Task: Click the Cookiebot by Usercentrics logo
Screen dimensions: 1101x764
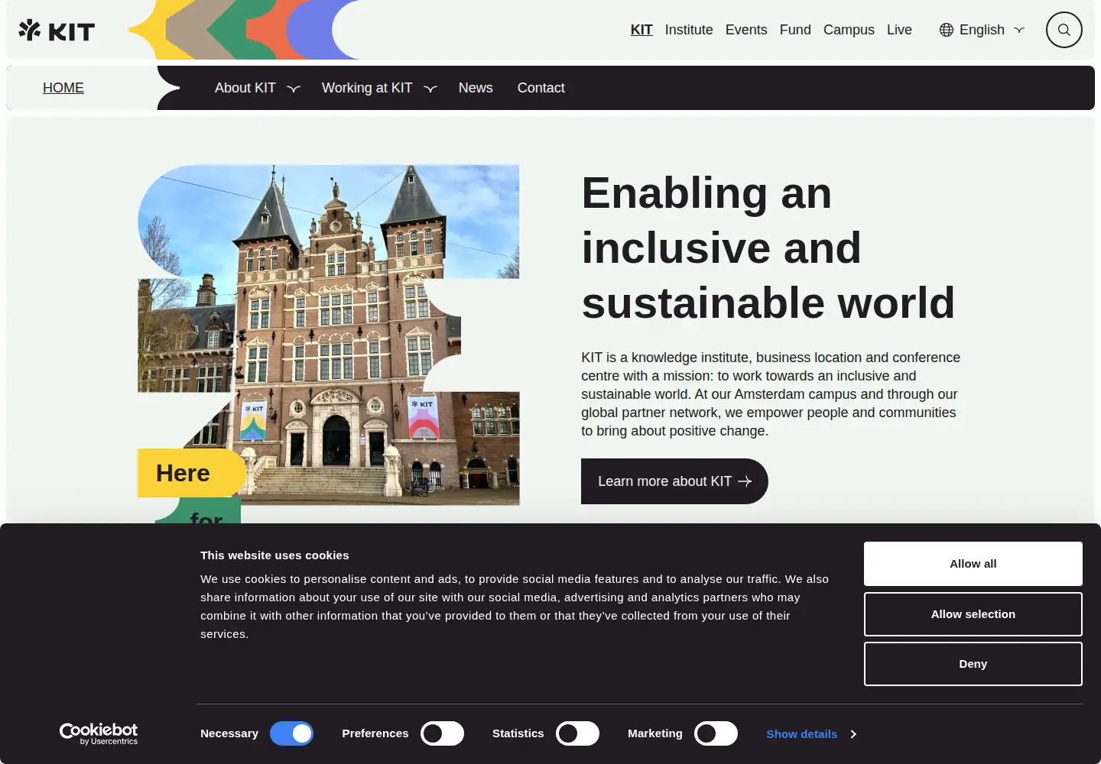Action: coord(99,733)
